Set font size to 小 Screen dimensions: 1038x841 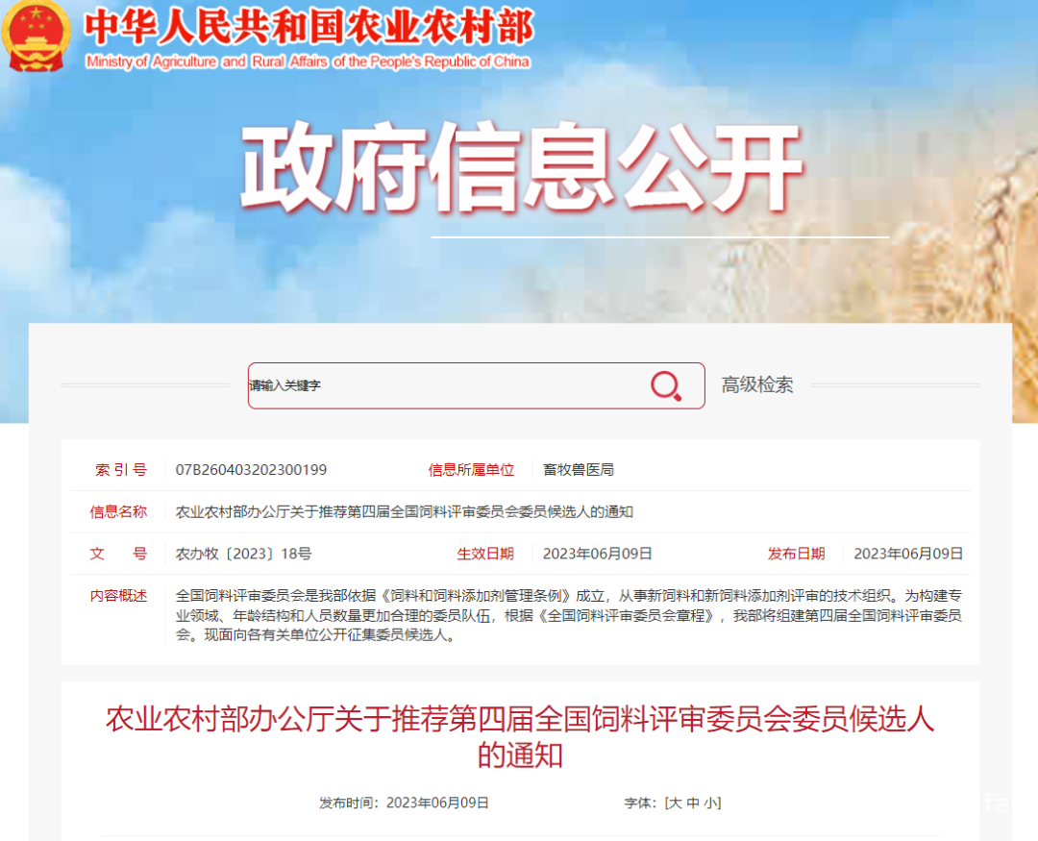click(710, 803)
